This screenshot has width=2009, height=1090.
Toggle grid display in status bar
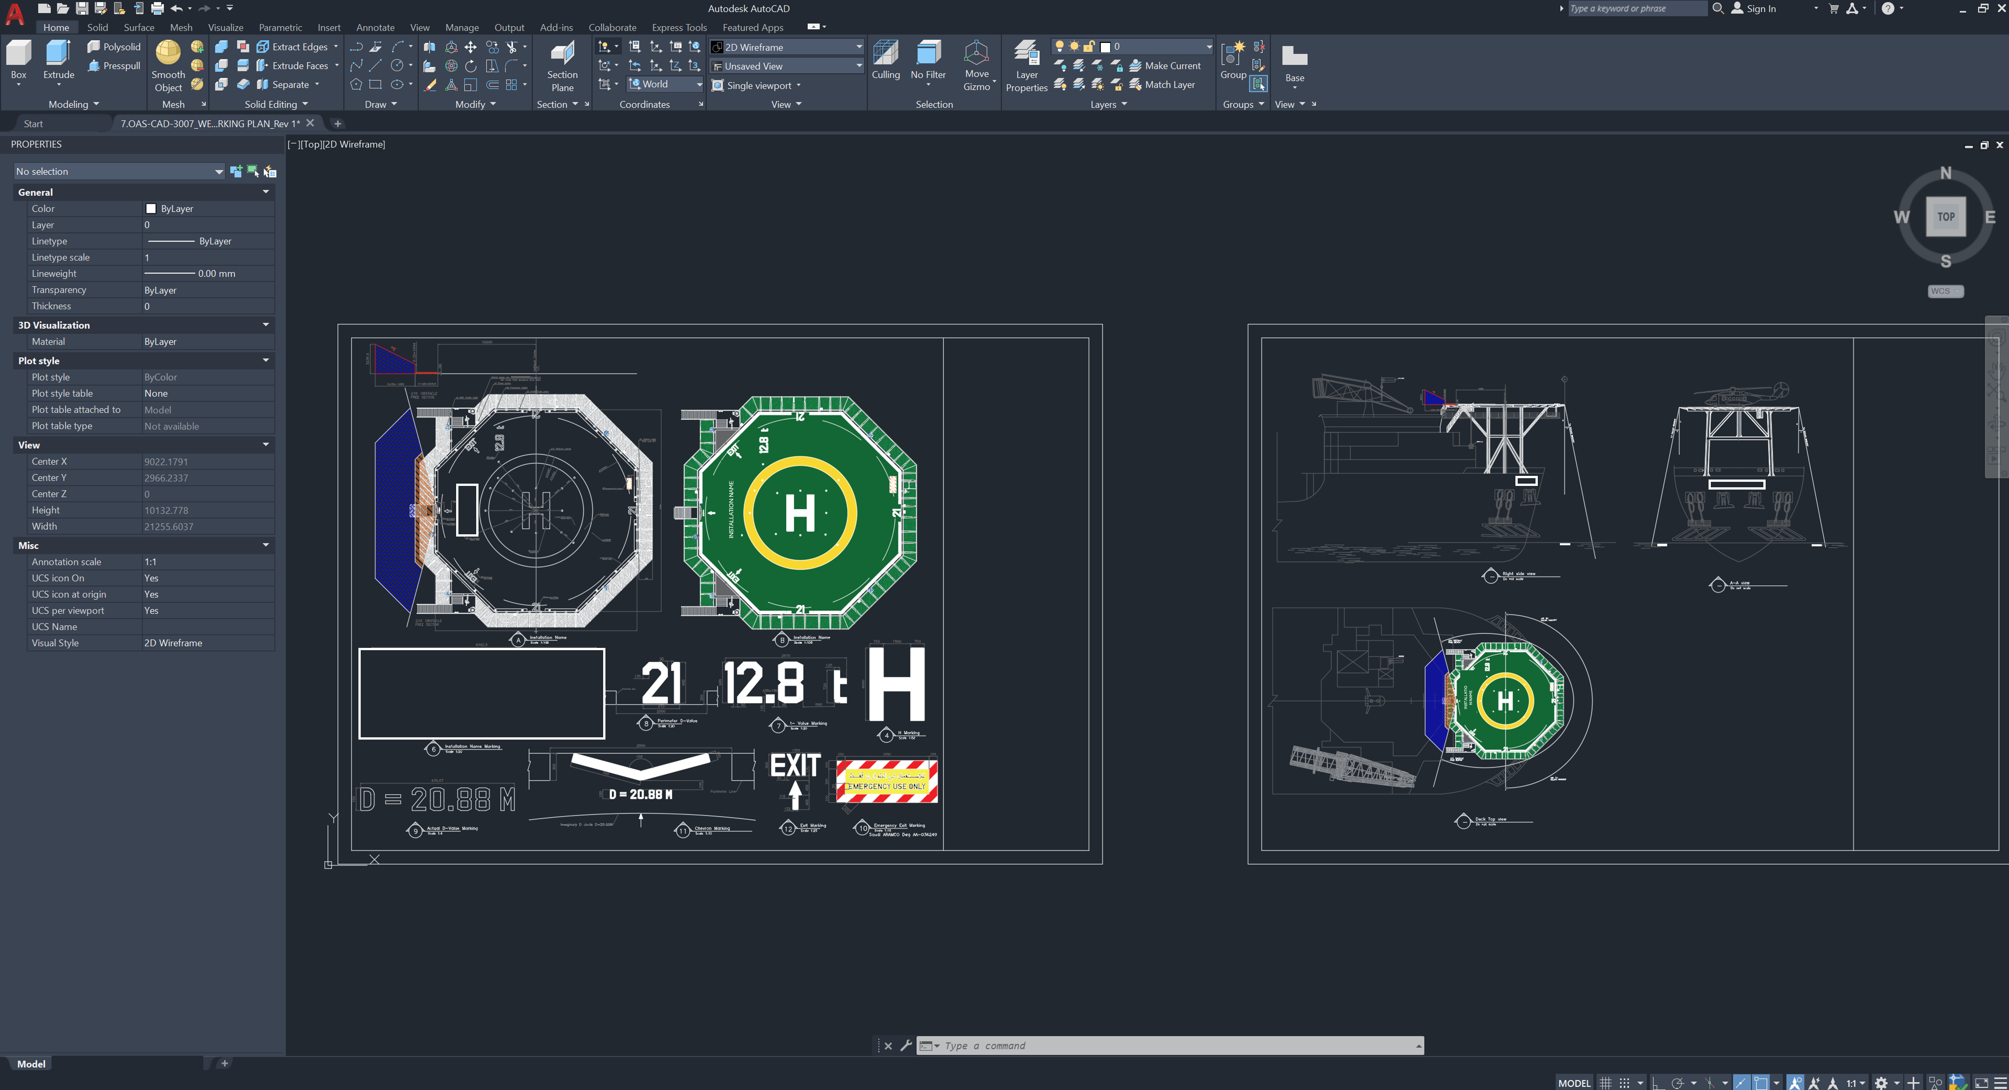pos(1605,1082)
